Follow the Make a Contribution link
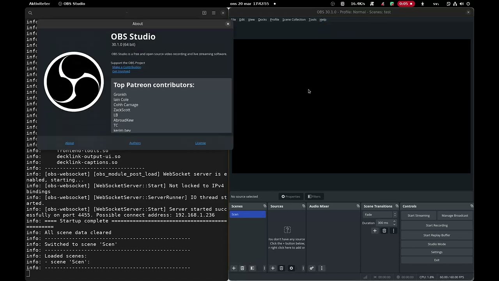Image resolution: width=499 pixels, height=281 pixels. pyautogui.click(x=127, y=67)
